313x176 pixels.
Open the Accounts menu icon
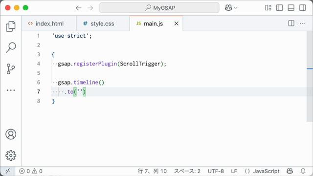(x=11, y=134)
